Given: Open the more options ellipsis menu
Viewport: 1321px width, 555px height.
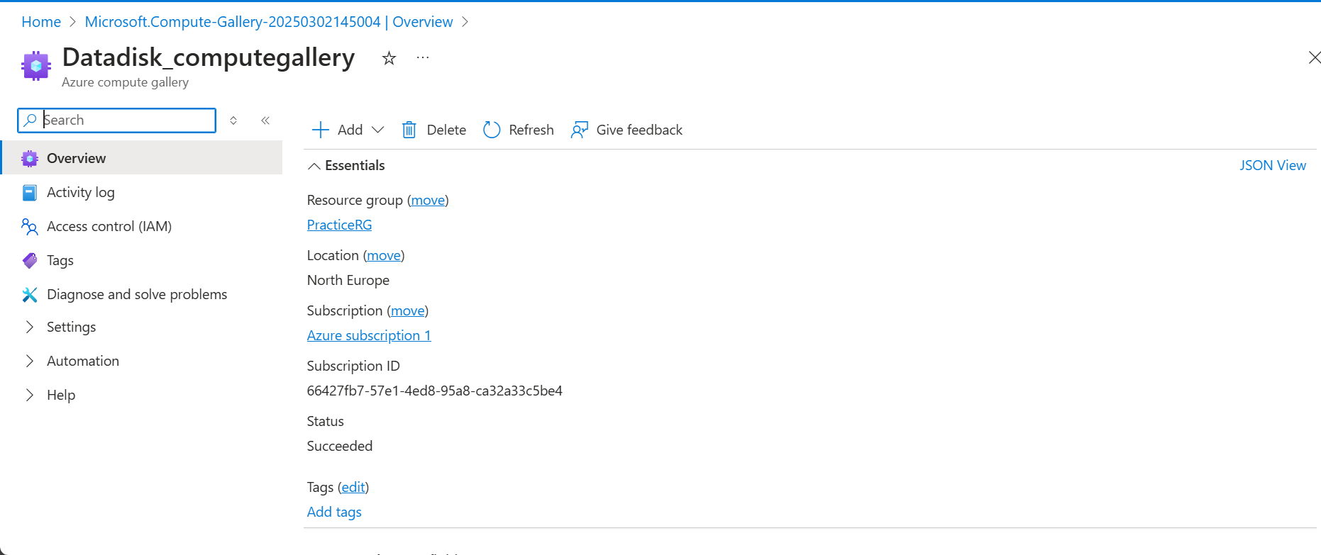Looking at the screenshot, I should pyautogui.click(x=423, y=57).
